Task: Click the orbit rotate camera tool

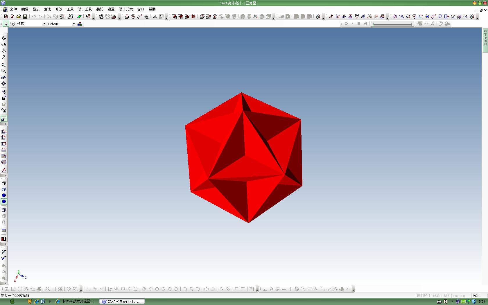Action: tap(4, 44)
